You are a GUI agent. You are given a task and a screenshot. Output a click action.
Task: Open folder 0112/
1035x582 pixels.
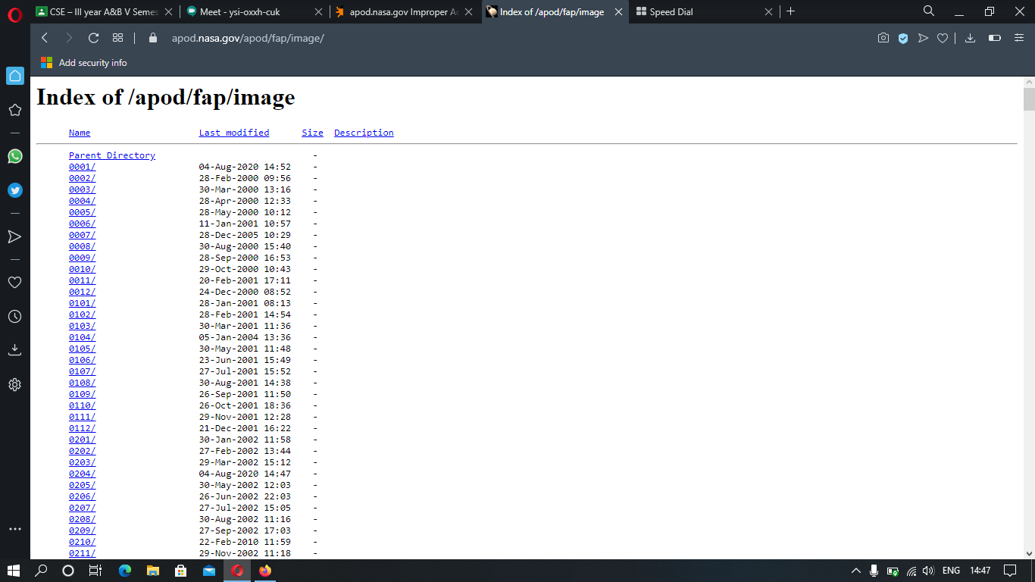83,428
